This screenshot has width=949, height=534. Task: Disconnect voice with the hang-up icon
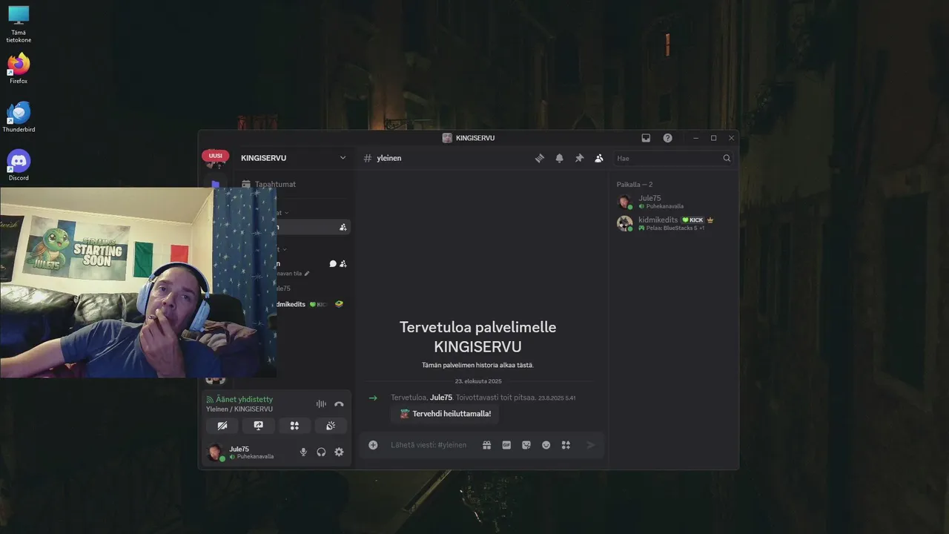coord(339,404)
